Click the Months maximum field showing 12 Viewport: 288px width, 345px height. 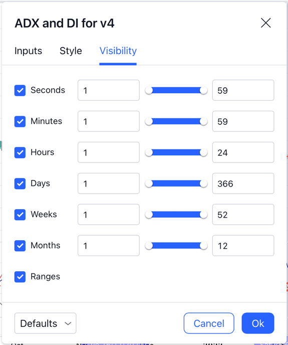click(243, 246)
